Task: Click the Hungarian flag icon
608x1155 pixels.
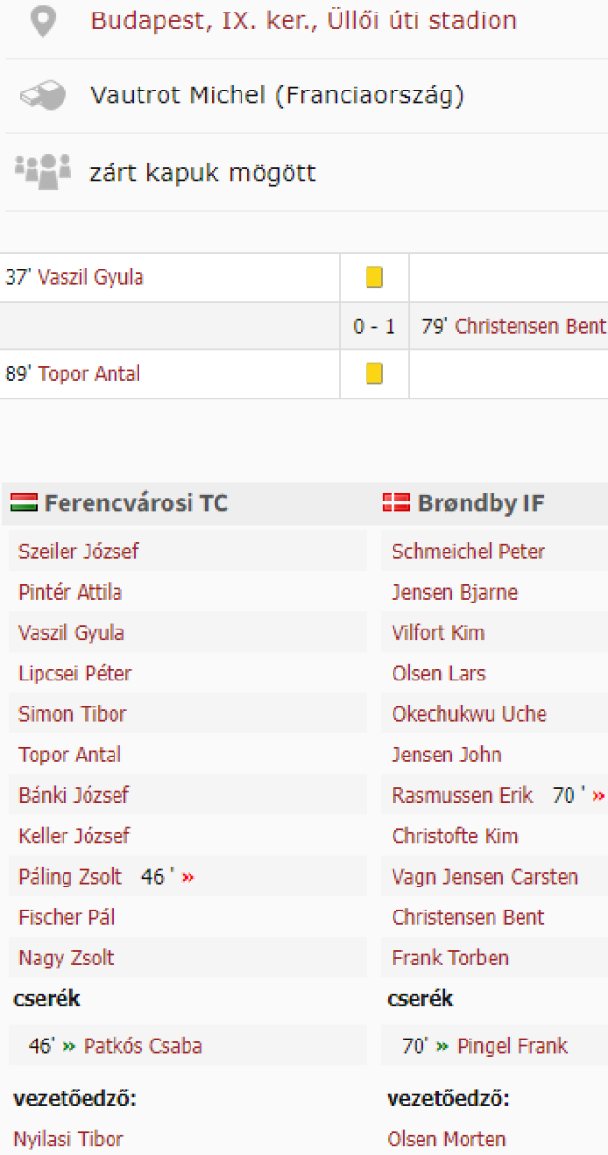Action: click(24, 502)
